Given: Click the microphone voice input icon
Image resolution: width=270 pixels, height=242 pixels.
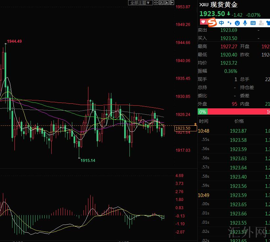Looking at the screenshot, I should pos(245,23).
